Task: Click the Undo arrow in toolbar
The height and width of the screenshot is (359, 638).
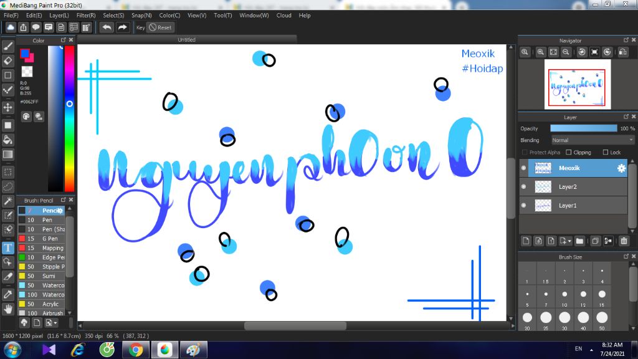Action: (x=107, y=27)
